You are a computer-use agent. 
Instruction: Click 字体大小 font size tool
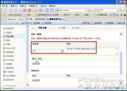27,23
